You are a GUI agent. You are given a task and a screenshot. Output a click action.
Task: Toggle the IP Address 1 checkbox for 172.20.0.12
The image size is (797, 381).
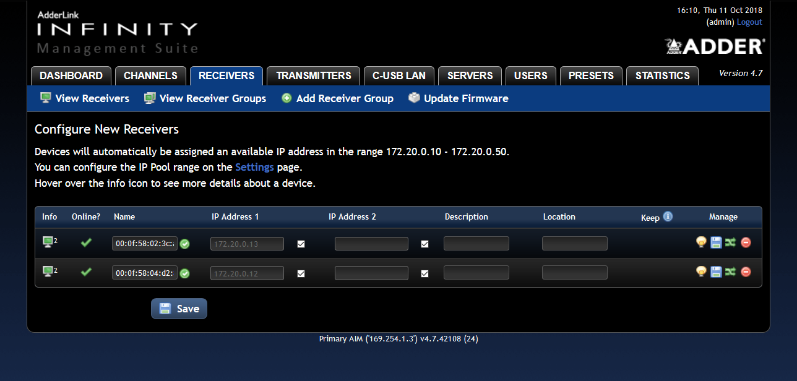click(x=301, y=273)
